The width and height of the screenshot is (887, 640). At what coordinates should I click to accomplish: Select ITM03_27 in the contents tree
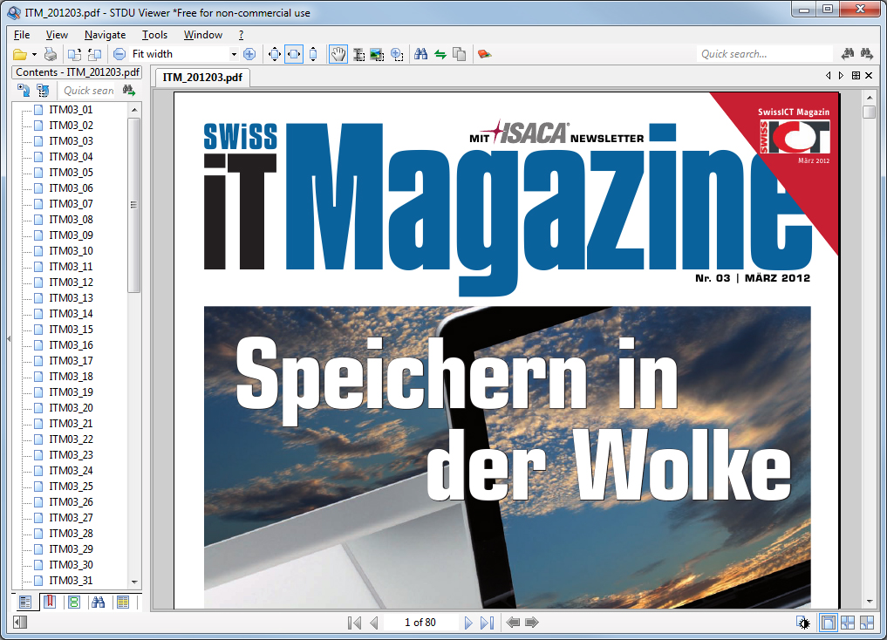pyautogui.click(x=71, y=517)
